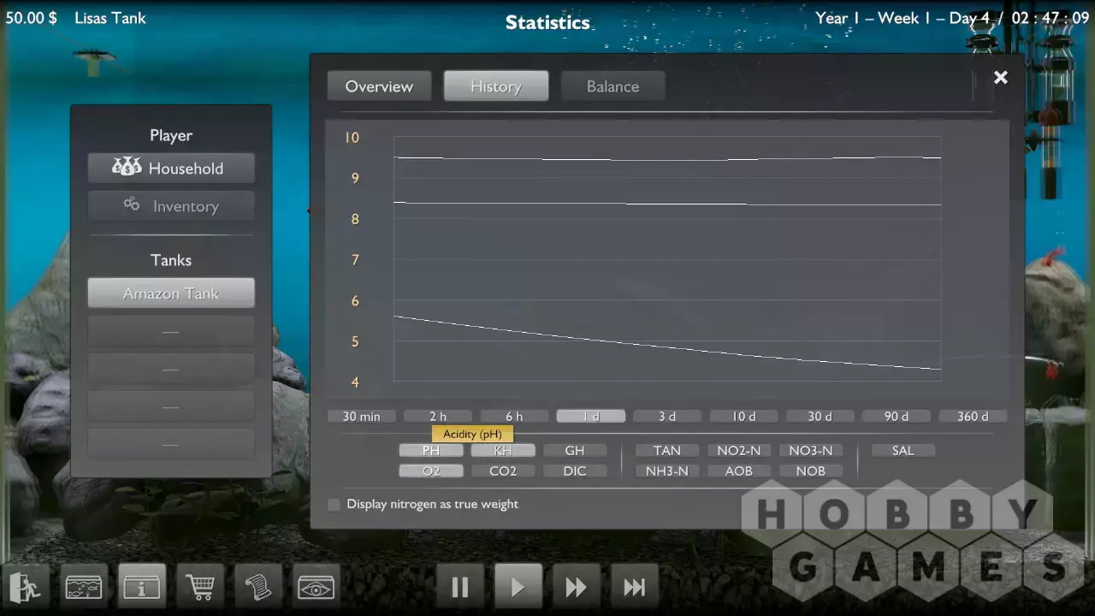
Task: Click the exit door icon
Action: (x=25, y=587)
